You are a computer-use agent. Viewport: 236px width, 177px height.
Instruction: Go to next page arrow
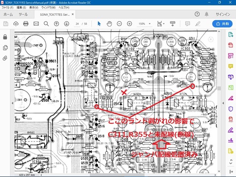(x=66, y=24)
